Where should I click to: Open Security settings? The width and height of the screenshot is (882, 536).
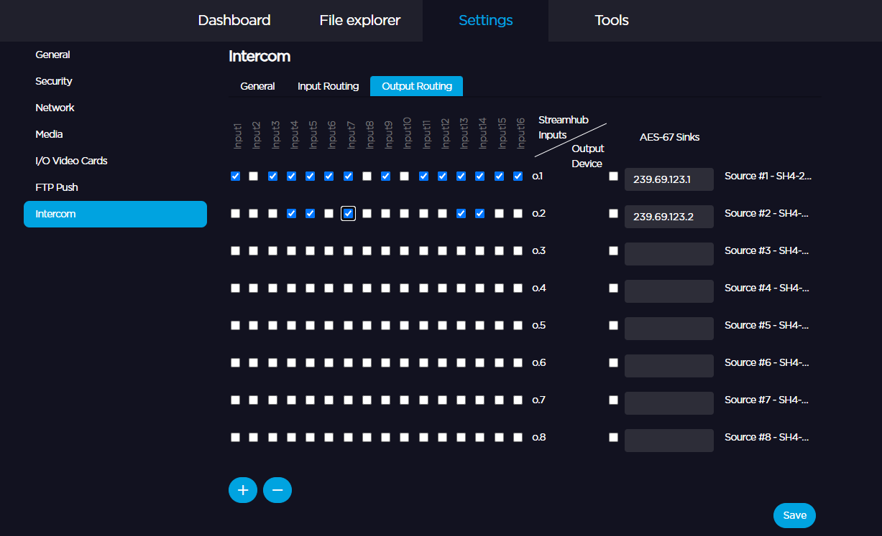tap(53, 80)
